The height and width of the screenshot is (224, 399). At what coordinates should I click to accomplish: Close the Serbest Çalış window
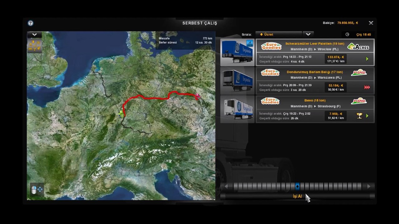(x=371, y=23)
